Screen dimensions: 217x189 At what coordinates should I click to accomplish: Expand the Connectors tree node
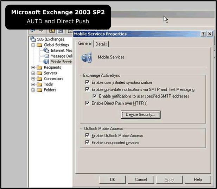click(33, 78)
